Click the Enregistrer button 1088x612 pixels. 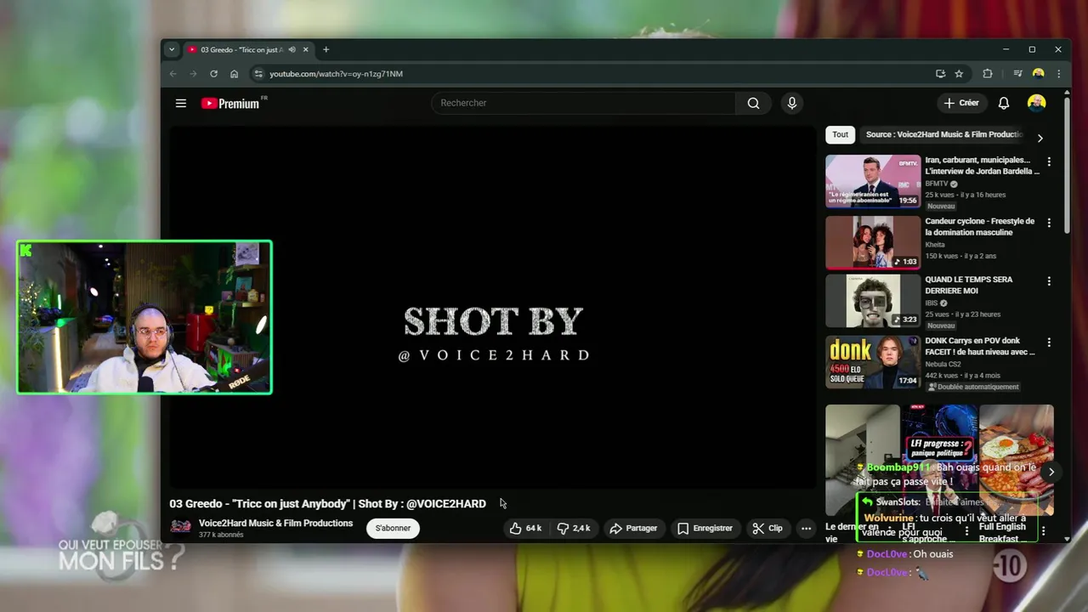pos(705,528)
